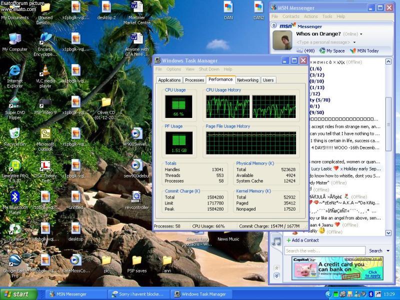Select the W900Swivel media file
Screen dimensions: 400x300
click(137, 137)
